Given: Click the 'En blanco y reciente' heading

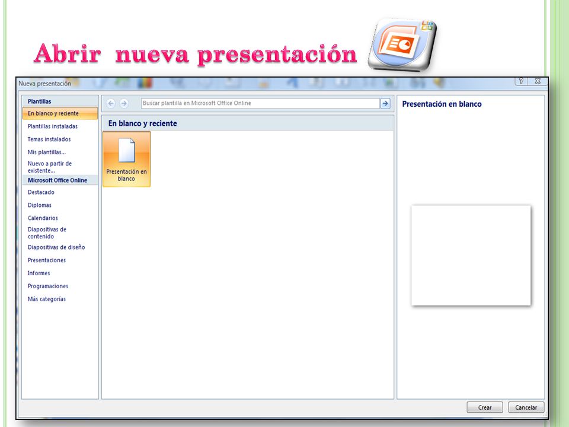Looking at the screenshot, I should coord(143,123).
